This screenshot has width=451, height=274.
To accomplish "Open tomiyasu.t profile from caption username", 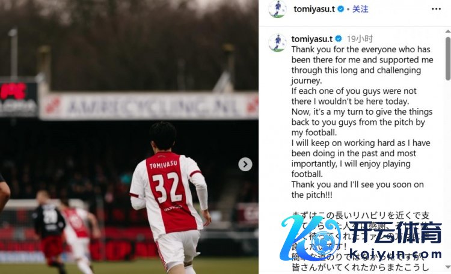I will pos(311,38).
